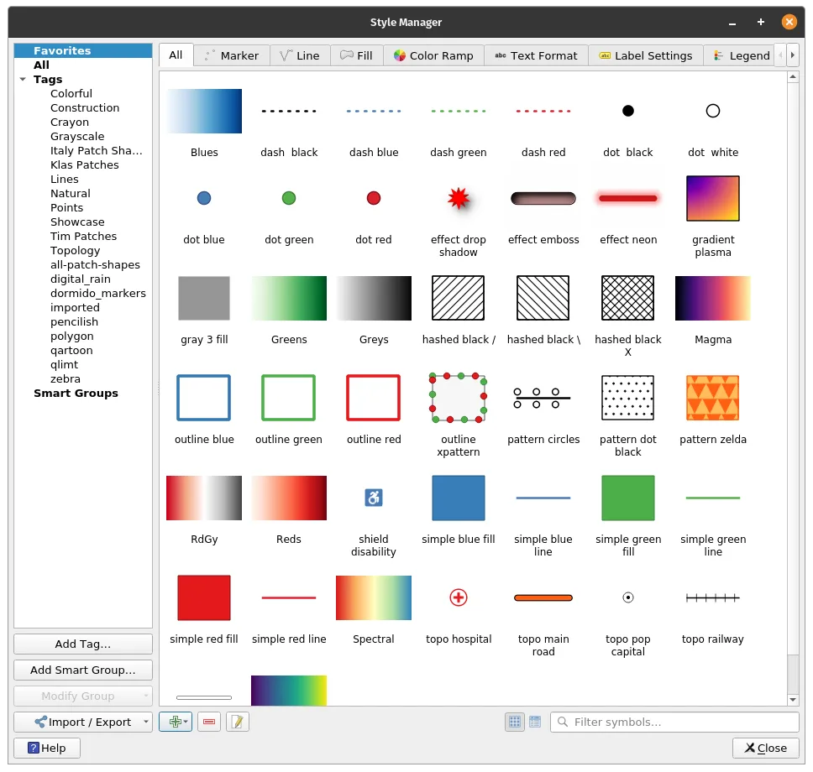Select the effect drop shadow symbol
Viewport: 813px width, 772px height.
click(458, 199)
